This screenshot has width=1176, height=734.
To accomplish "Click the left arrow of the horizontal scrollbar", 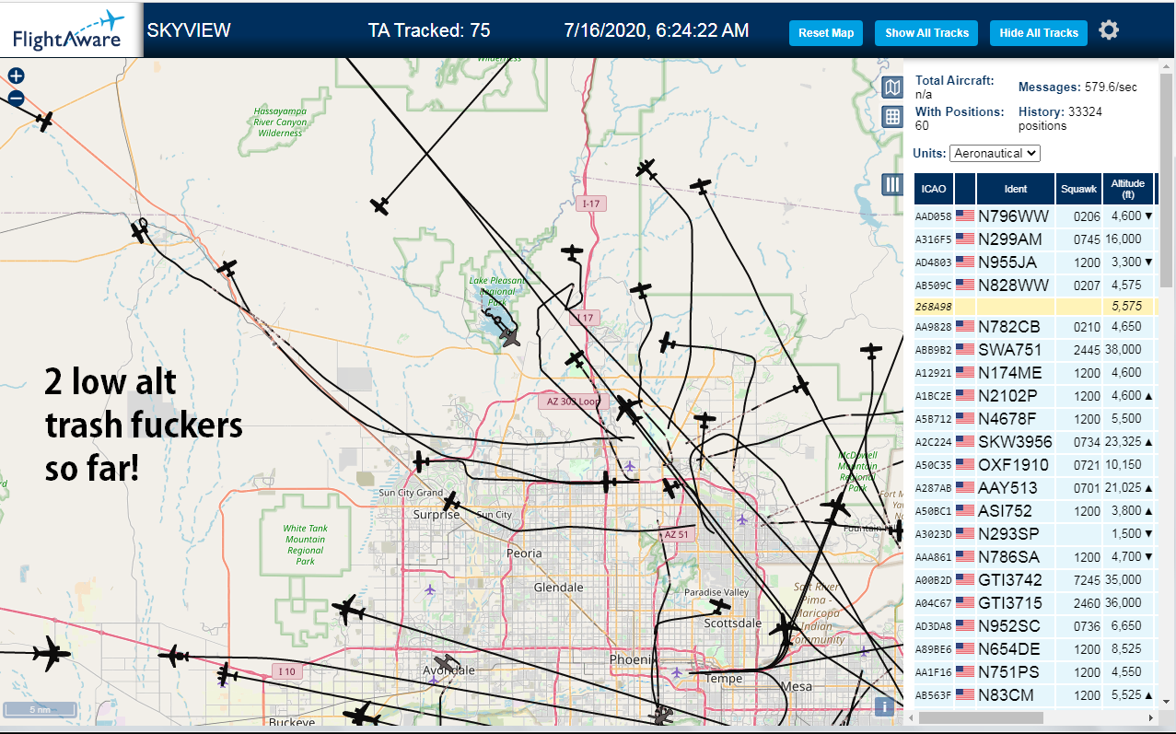I will (910, 717).
